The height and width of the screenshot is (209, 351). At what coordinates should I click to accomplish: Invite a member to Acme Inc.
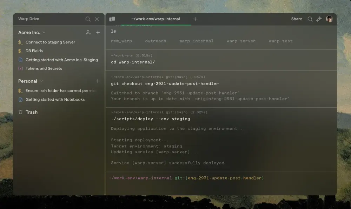(88, 33)
